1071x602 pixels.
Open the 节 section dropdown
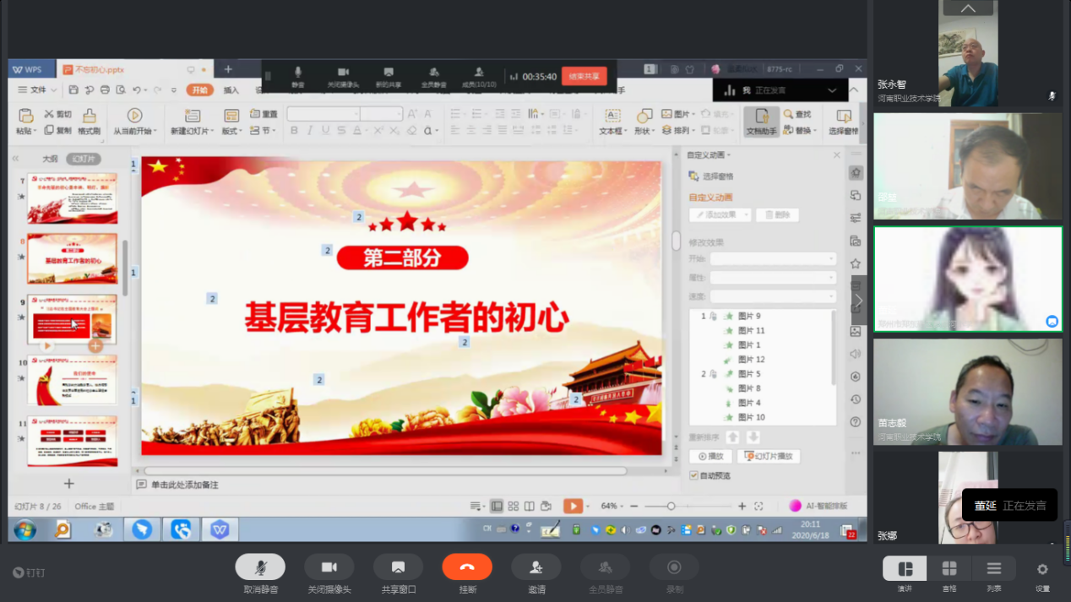tap(263, 131)
